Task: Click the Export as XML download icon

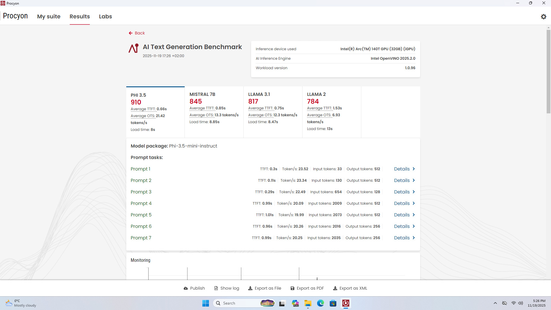Action: coord(335,288)
